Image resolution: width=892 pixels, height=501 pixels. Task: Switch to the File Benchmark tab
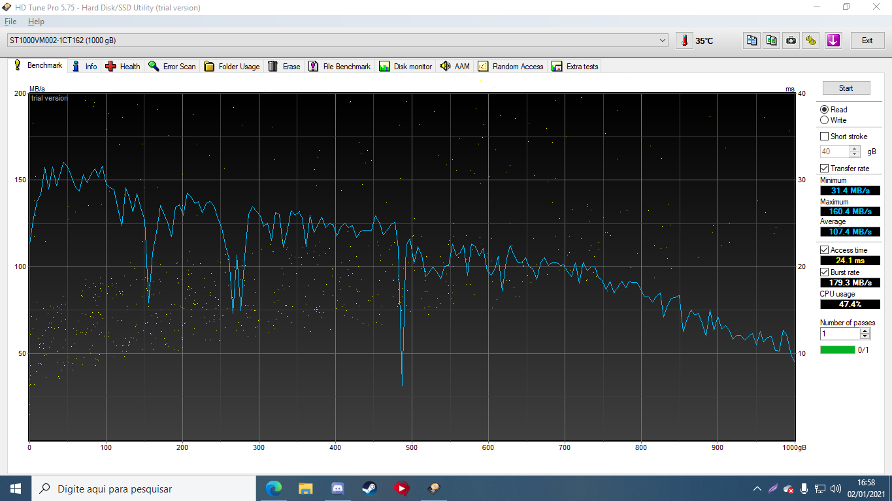pyautogui.click(x=340, y=67)
